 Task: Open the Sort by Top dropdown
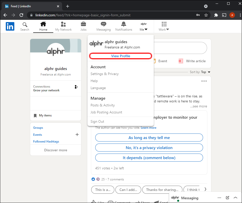point(205,72)
